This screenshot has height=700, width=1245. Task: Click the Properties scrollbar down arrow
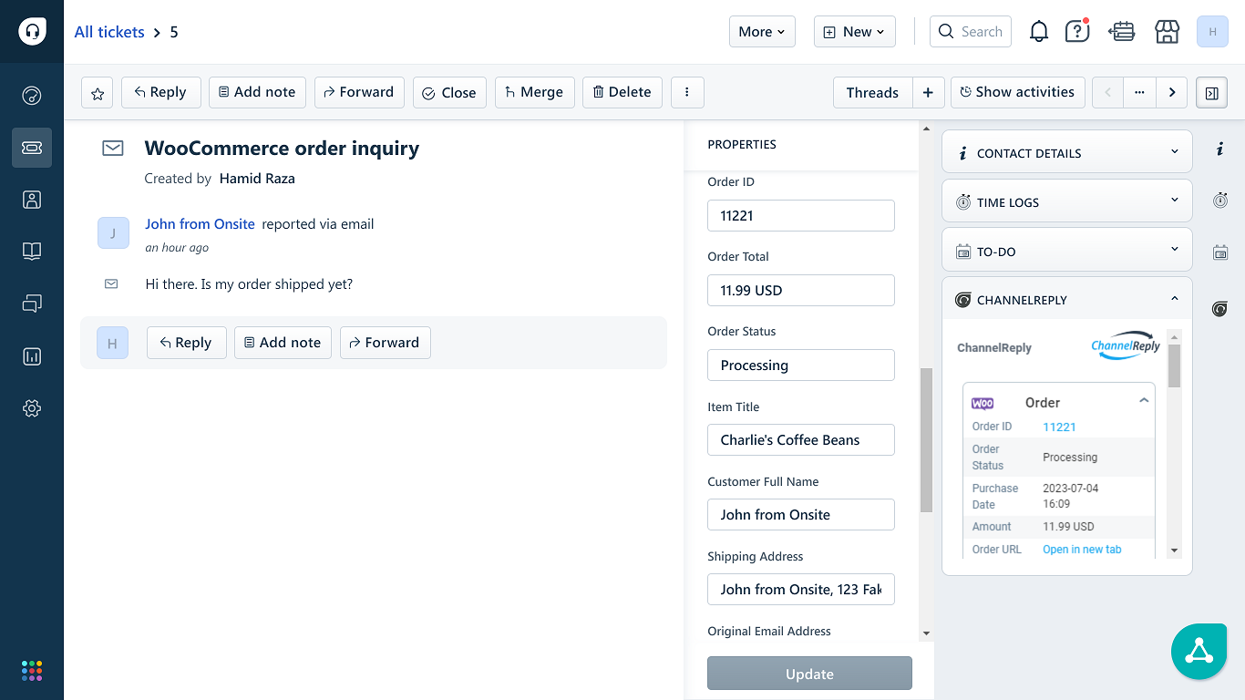tap(926, 633)
